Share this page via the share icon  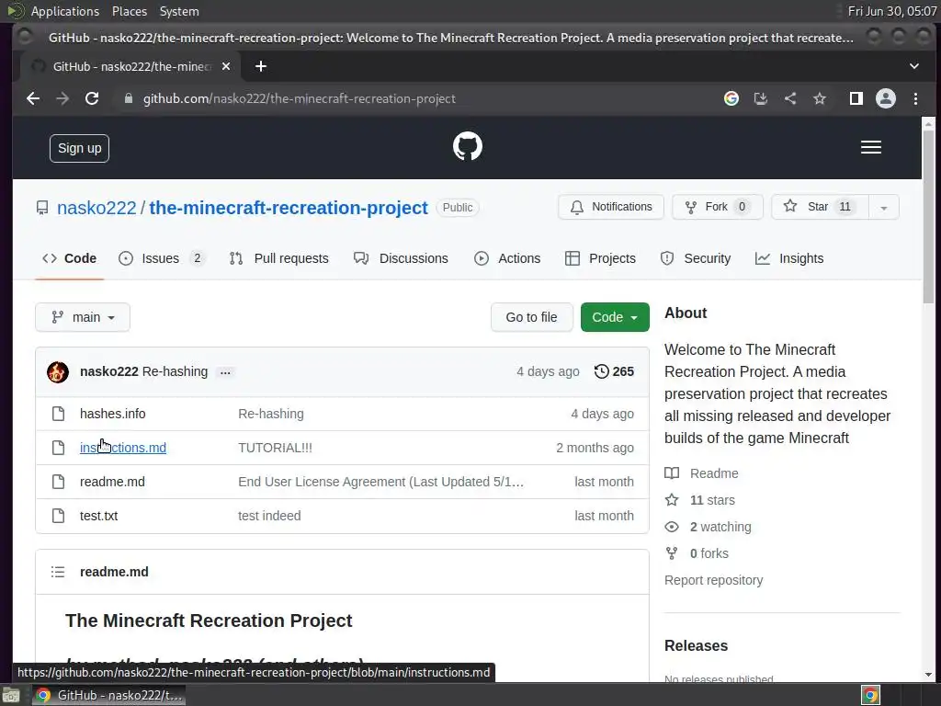[790, 98]
